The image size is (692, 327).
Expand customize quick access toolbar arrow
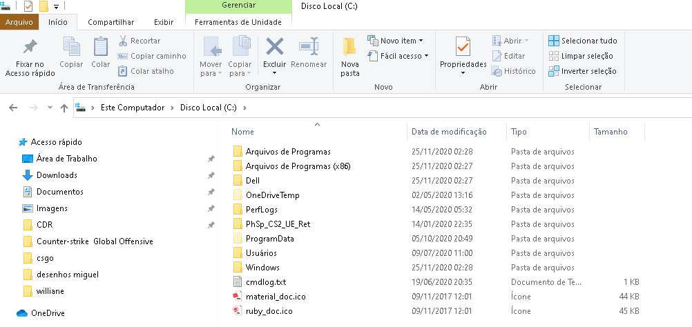tap(56, 7)
